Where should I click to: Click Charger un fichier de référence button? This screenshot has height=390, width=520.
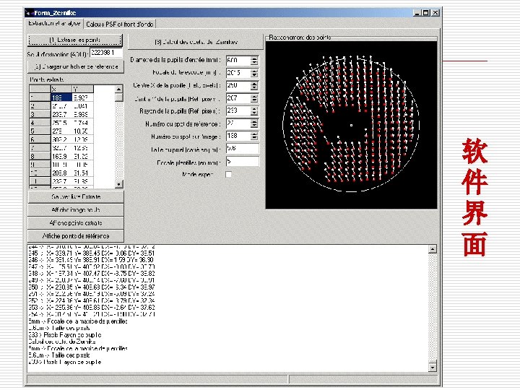[76, 66]
